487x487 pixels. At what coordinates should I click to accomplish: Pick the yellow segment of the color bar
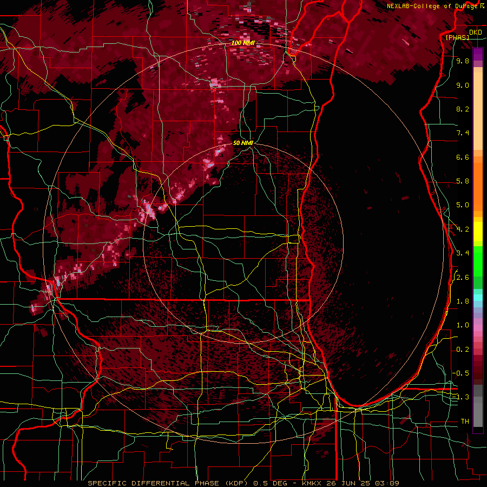[x=478, y=232]
